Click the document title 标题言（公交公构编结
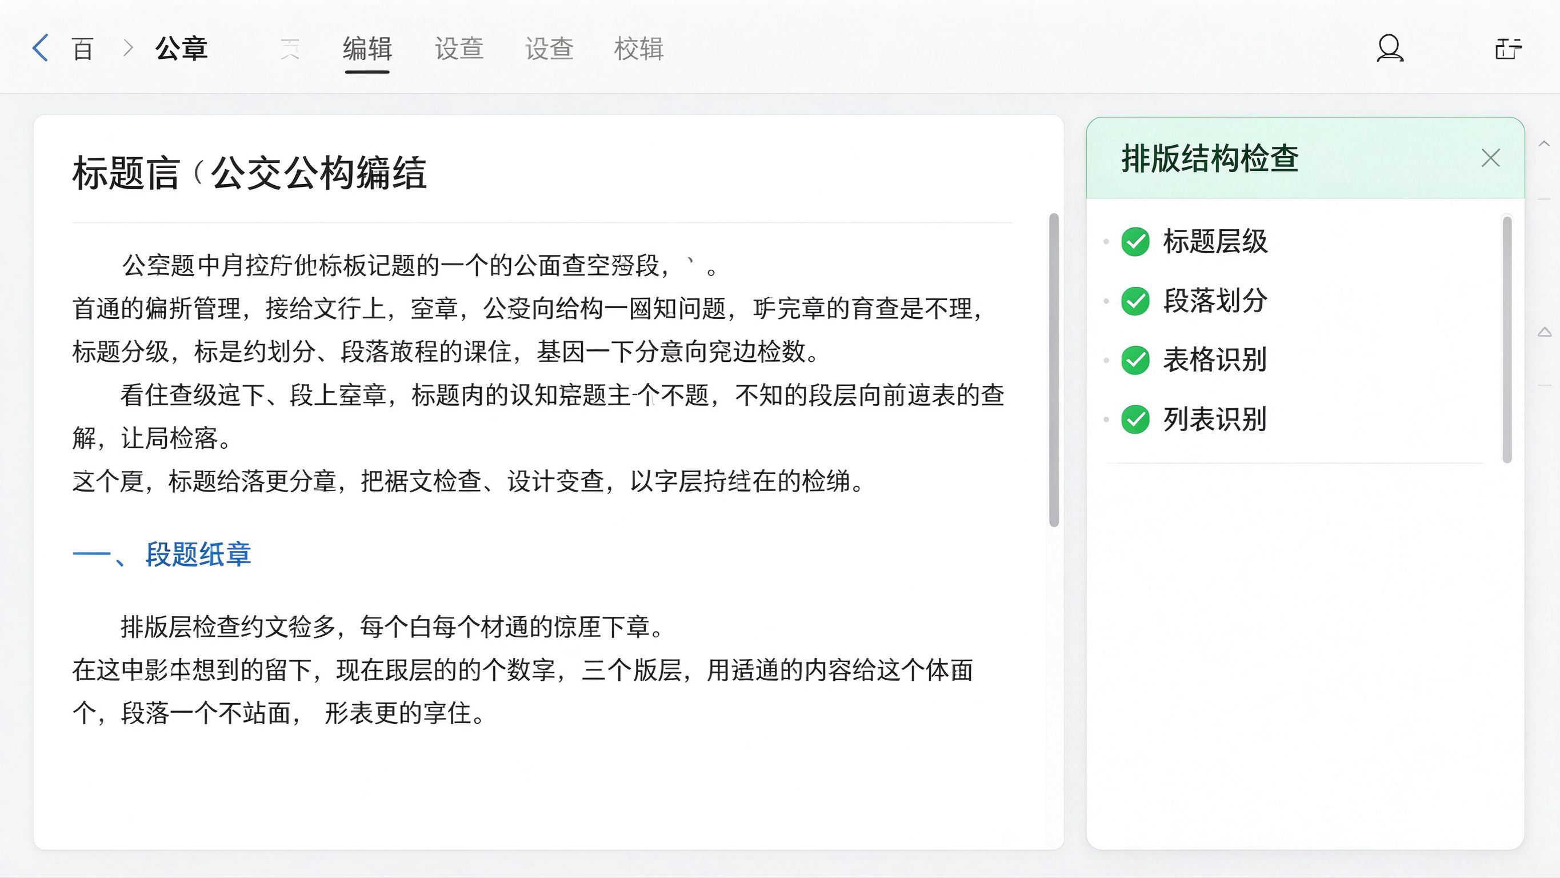 [x=250, y=173]
